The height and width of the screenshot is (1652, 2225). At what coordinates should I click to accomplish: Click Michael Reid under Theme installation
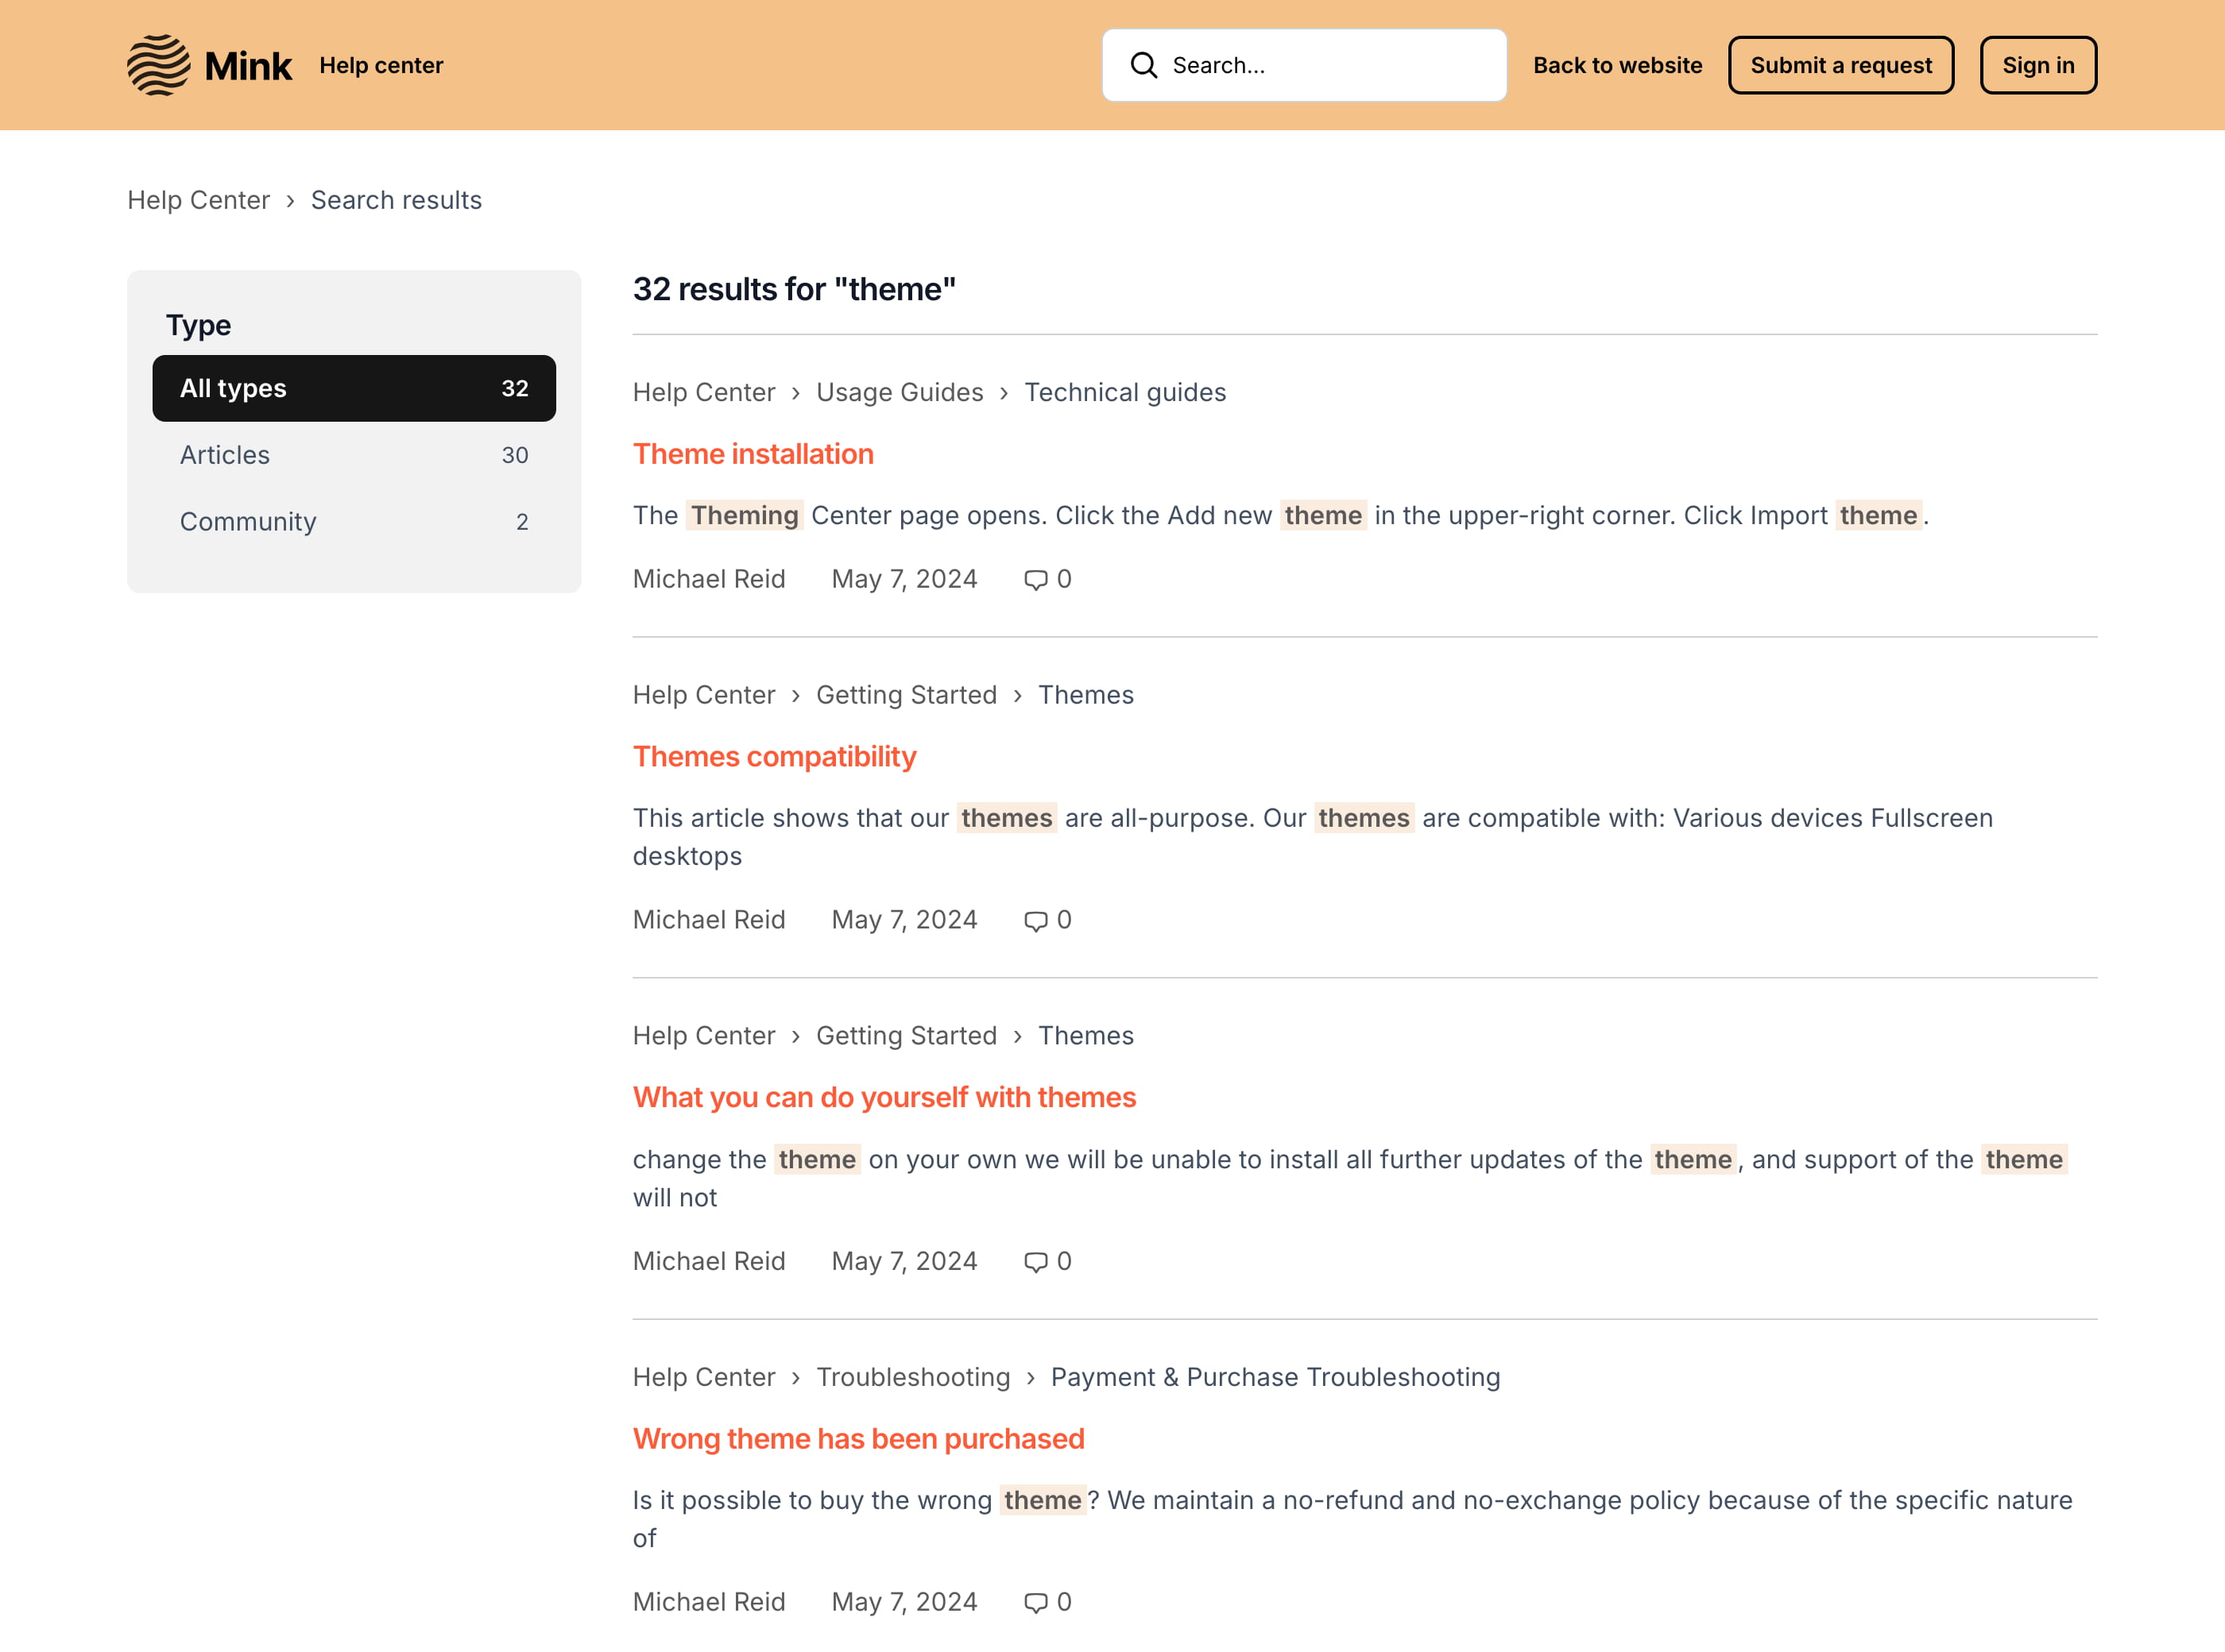[x=708, y=579]
